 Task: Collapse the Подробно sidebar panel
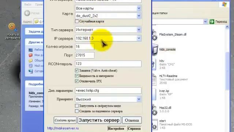(x=34, y=84)
